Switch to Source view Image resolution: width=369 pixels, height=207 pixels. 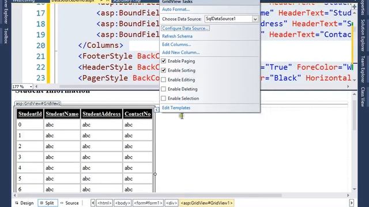click(x=70, y=203)
